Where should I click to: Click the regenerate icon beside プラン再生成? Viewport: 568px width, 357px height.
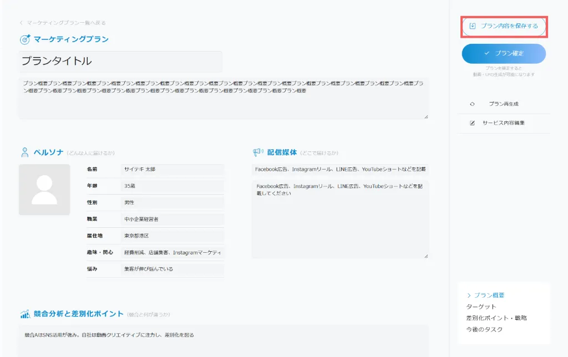[473, 104]
